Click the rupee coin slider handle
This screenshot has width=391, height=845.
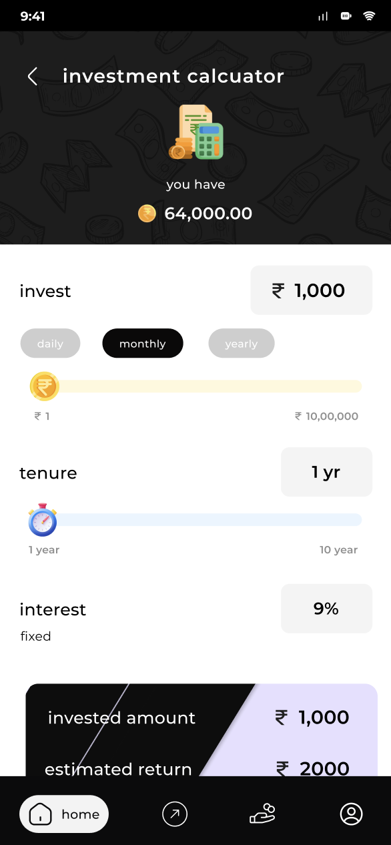coord(45,386)
